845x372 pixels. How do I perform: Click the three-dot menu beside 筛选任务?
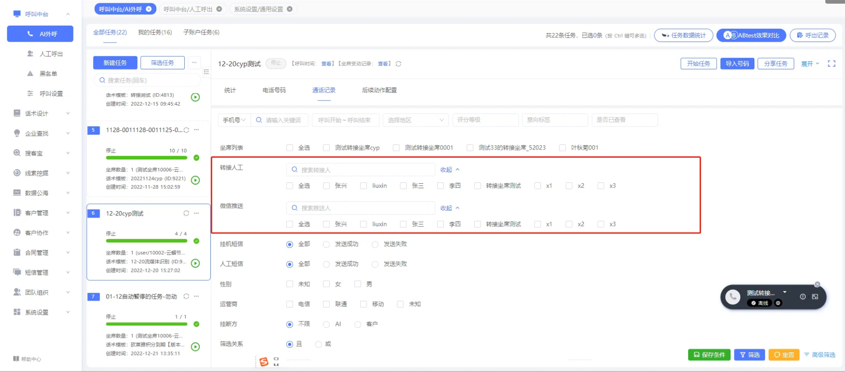(194, 63)
